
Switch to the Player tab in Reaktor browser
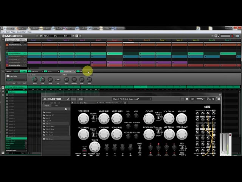[x=47, y=106]
